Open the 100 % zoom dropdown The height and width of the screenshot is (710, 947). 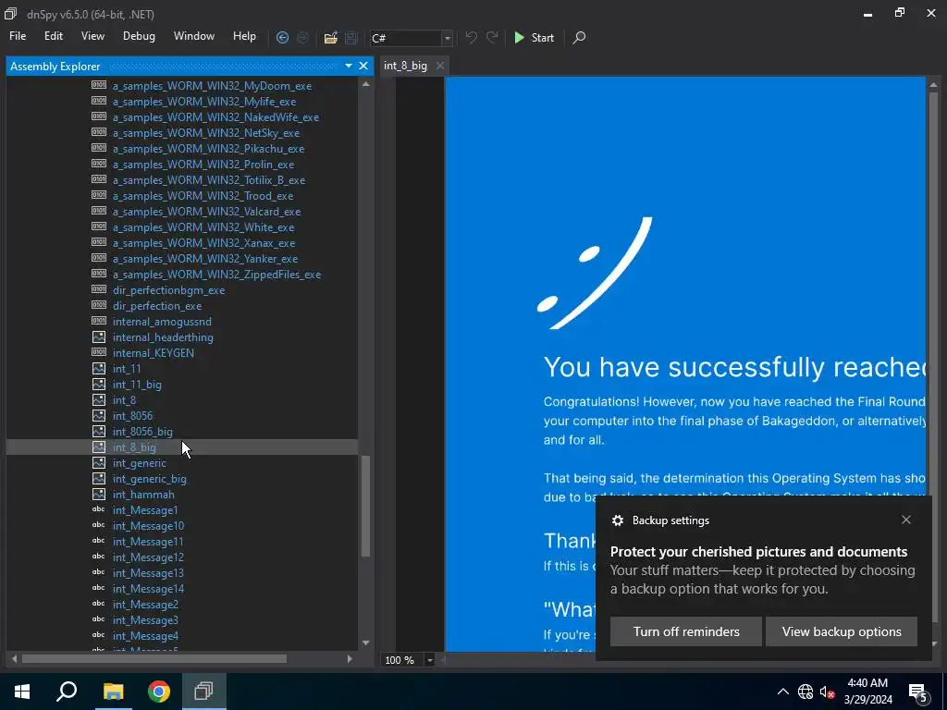coord(429,660)
